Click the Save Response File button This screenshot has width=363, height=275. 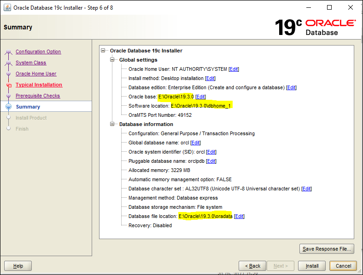pos(327,249)
